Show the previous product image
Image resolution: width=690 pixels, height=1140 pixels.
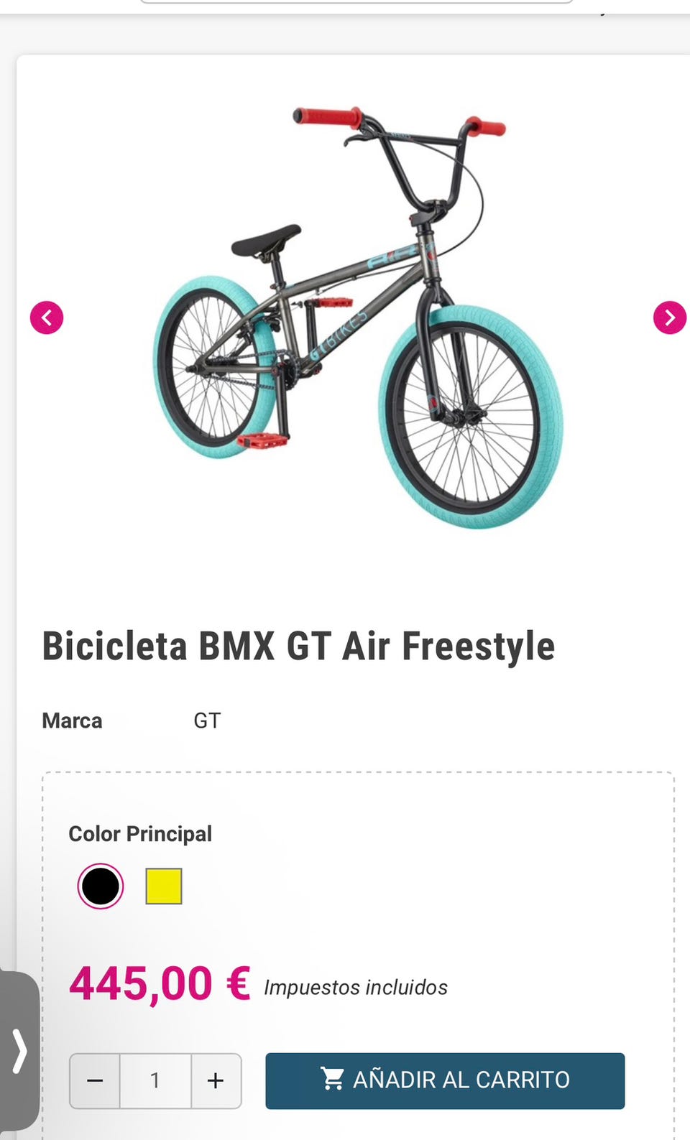(x=47, y=318)
